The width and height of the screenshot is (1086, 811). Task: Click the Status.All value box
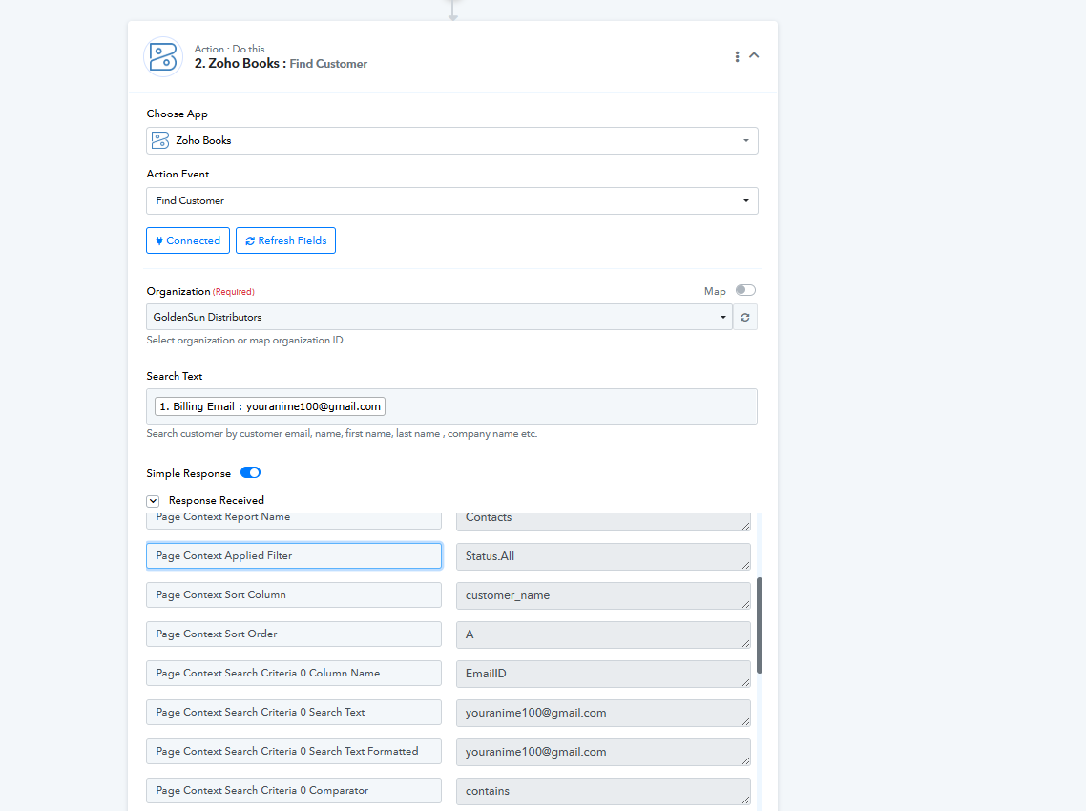point(601,556)
